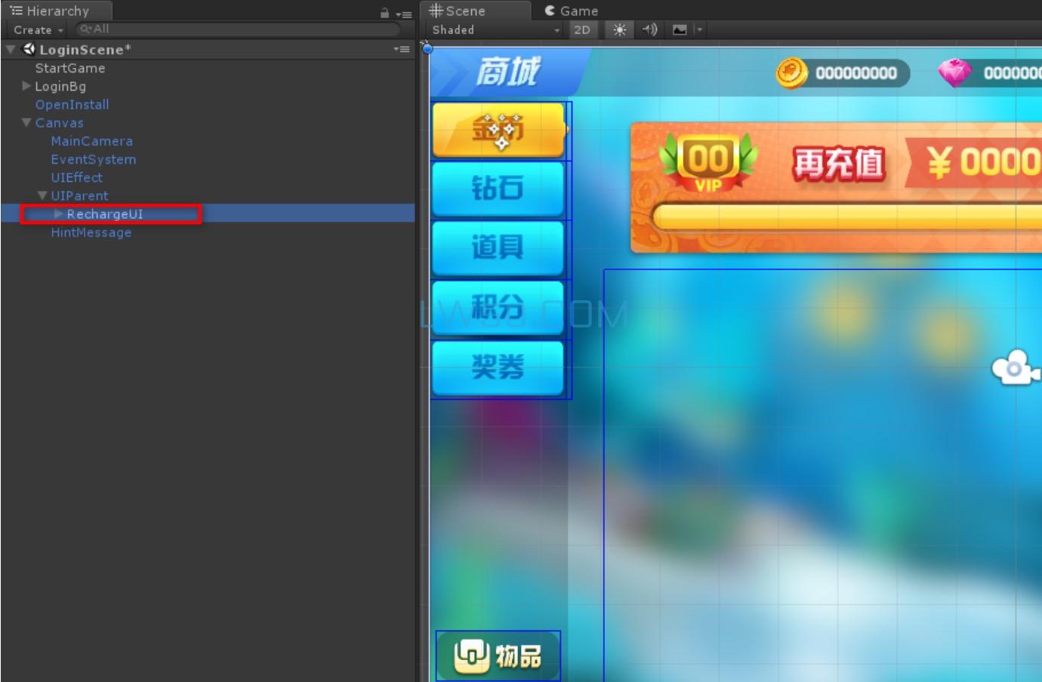
Task: Open the Hierarchy panel options menu icon
Action: (x=403, y=14)
